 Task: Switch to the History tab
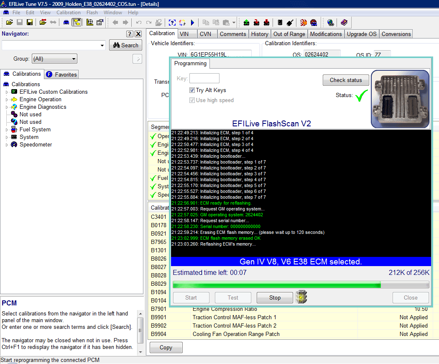click(260, 34)
